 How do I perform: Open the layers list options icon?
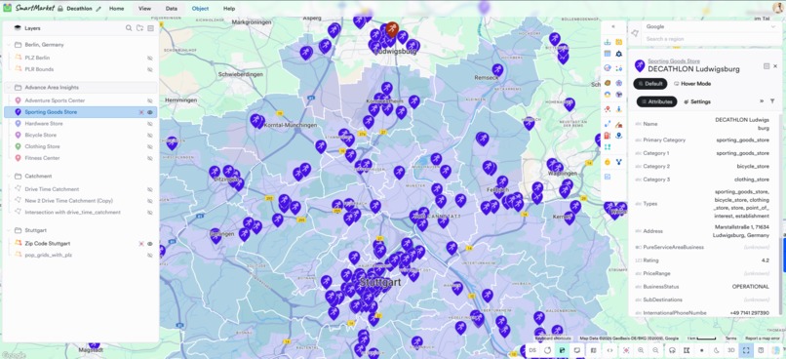pyautogui.click(x=150, y=28)
